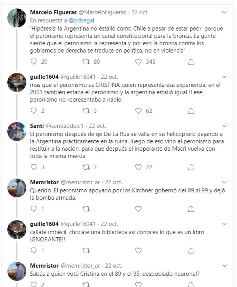The height and width of the screenshot is (287, 237).
Task: Like Marcelo Figueras's tweet with 343 likes
Action: tap(138, 62)
